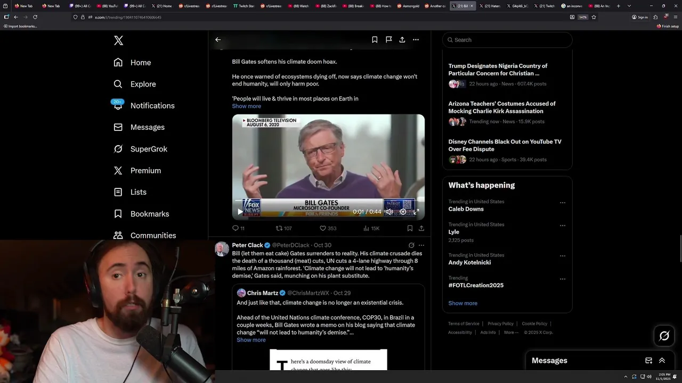Expand the Messages drawer
This screenshot has height=383, width=682.
pos(662,361)
